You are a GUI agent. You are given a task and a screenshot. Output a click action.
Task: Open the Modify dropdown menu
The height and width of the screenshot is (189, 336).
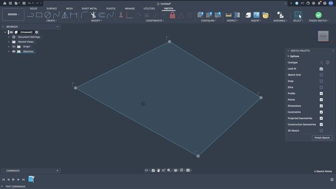tap(97, 20)
